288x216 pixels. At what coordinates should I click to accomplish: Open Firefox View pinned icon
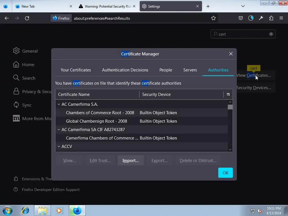point(6,6)
